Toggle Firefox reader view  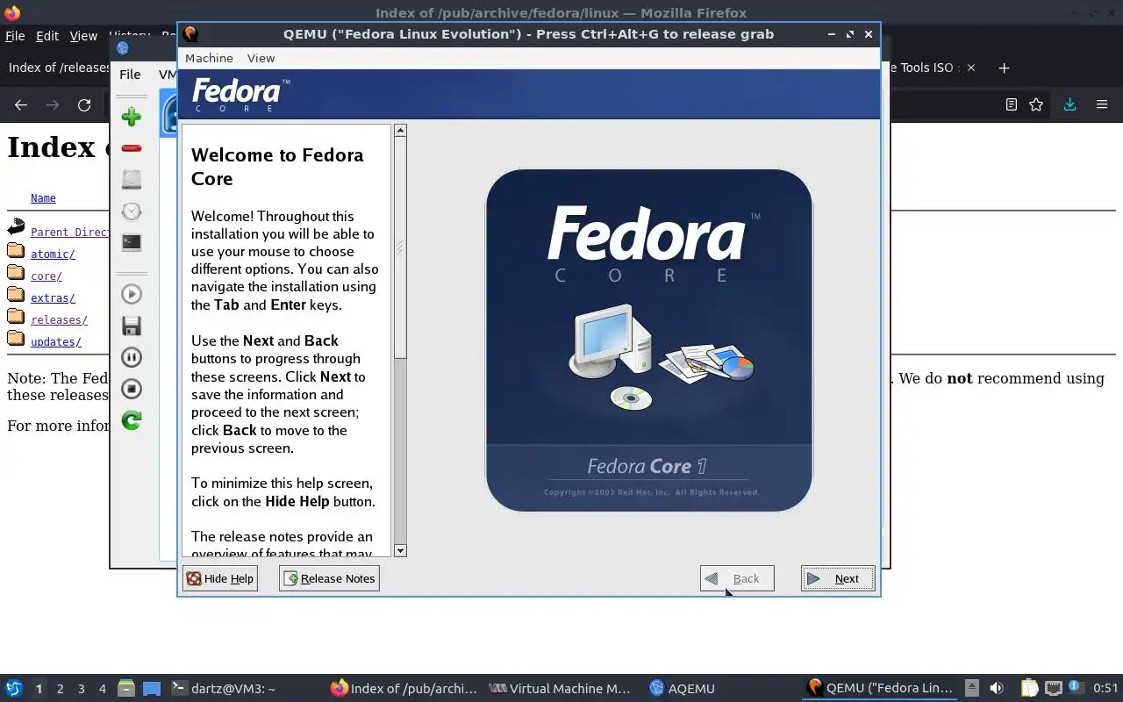(x=1011, y=104)
